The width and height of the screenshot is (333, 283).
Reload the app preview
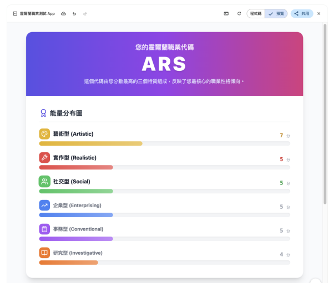pos(239,13)
